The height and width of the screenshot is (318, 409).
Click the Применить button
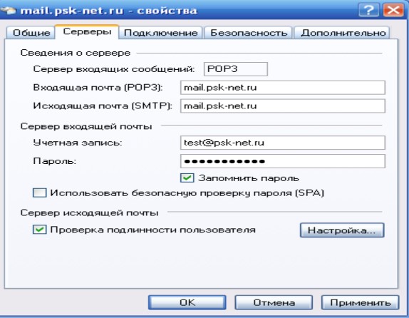coord(361,302)
